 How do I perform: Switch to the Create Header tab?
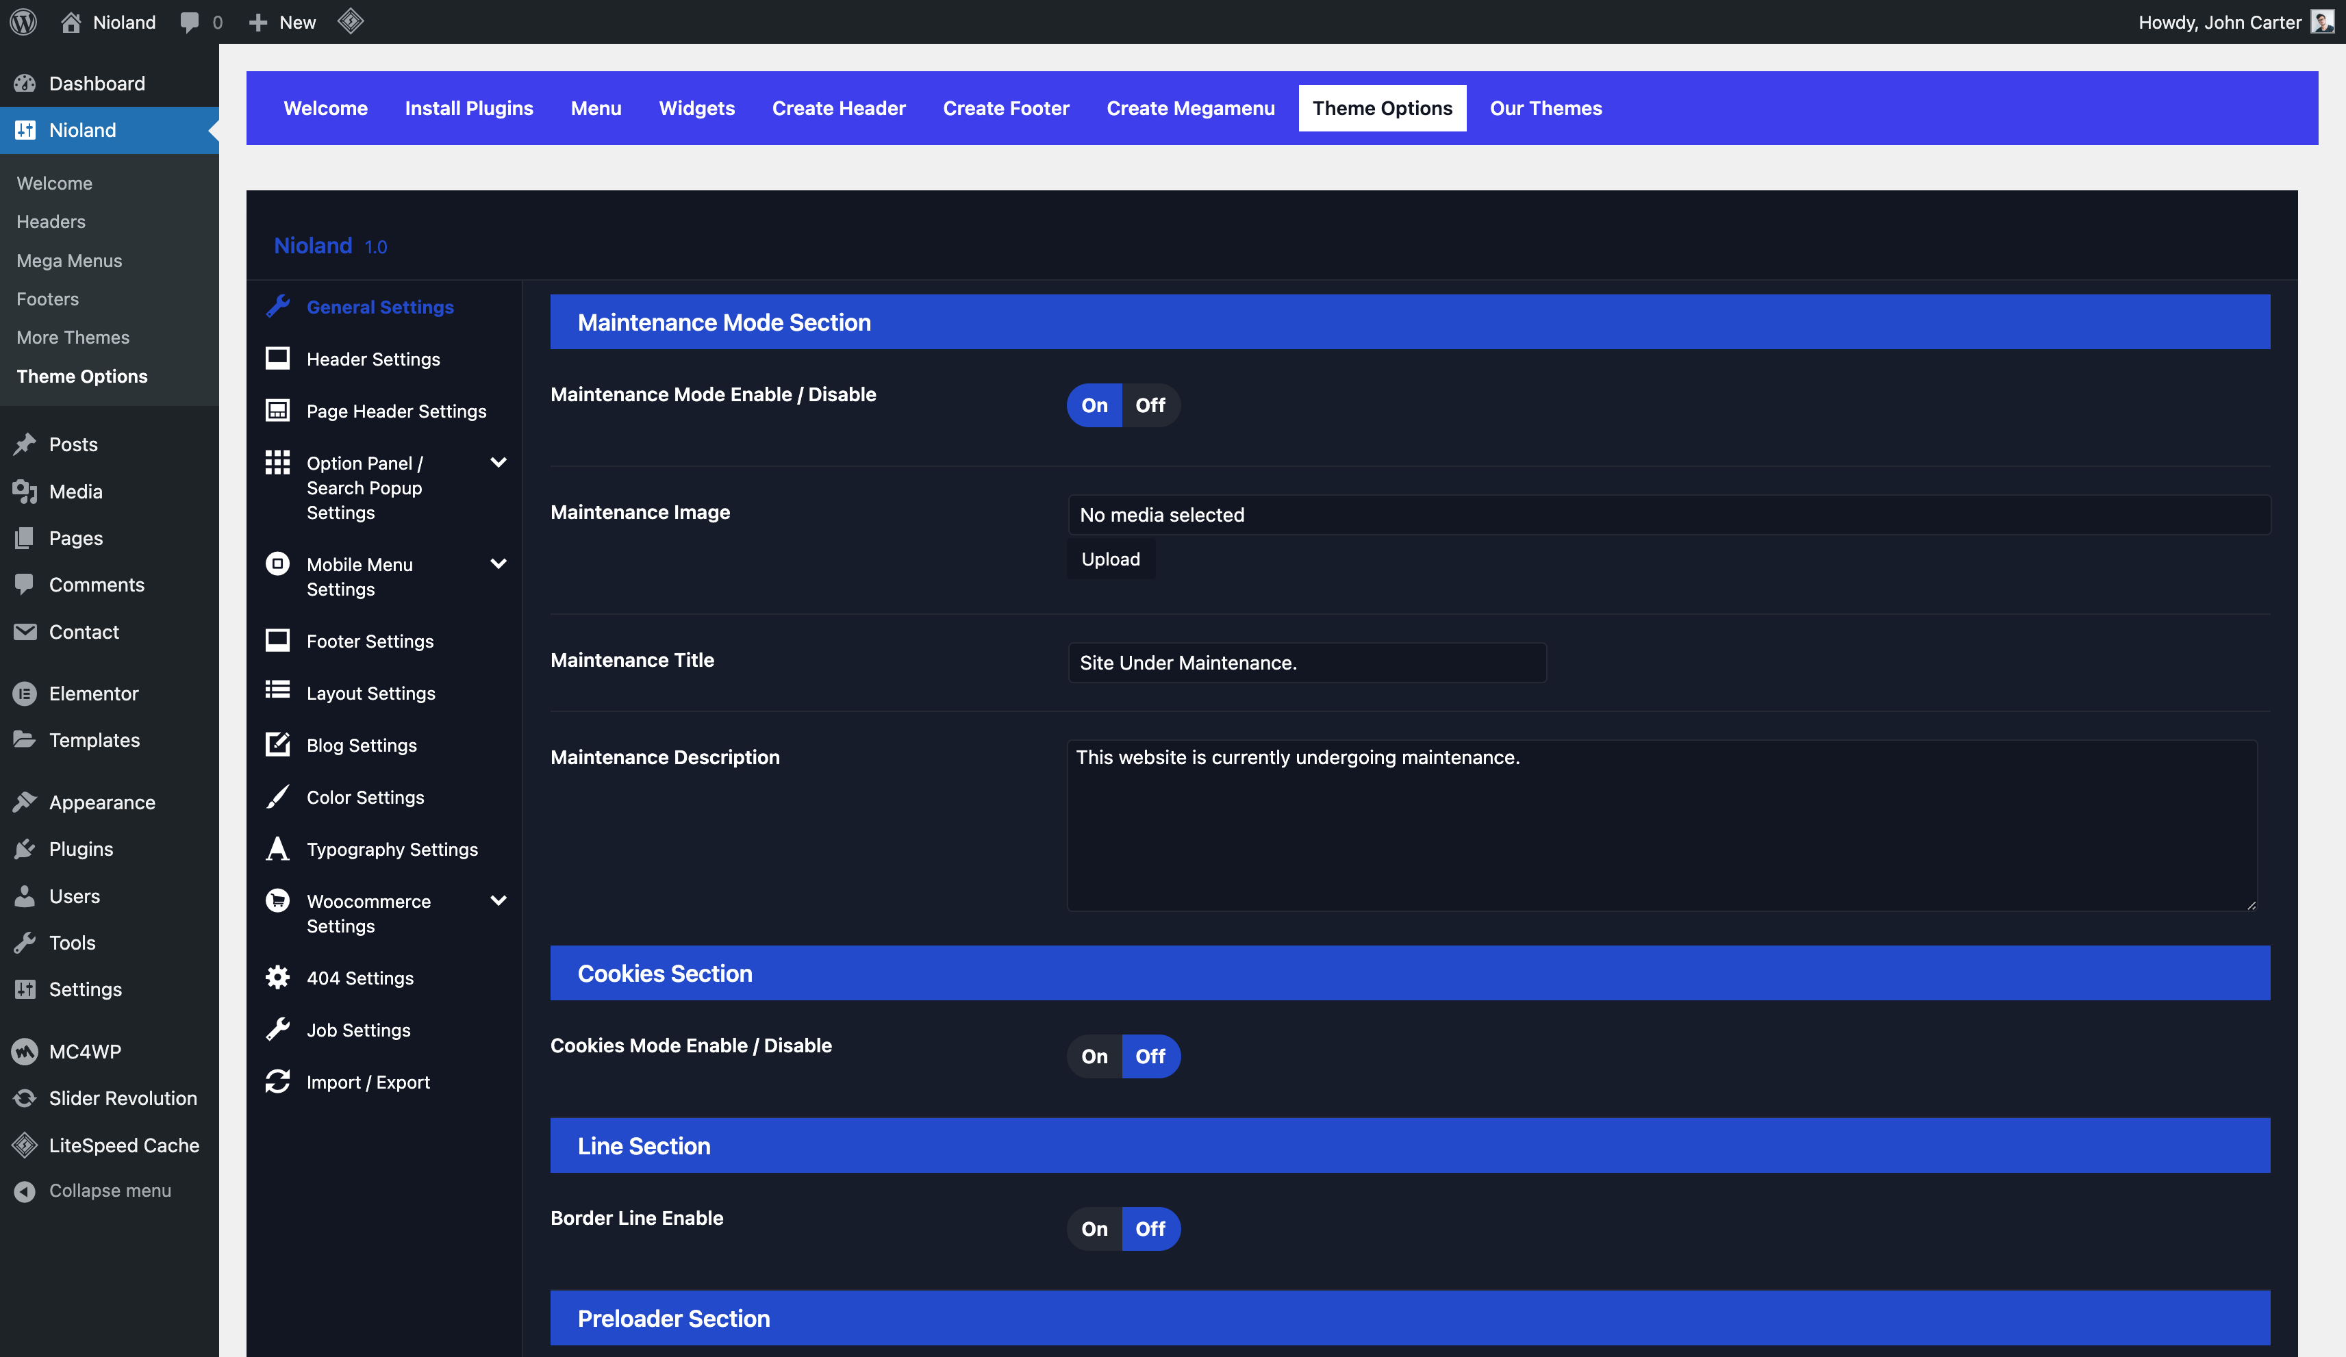pyautogui.click(x=838, y=108)
